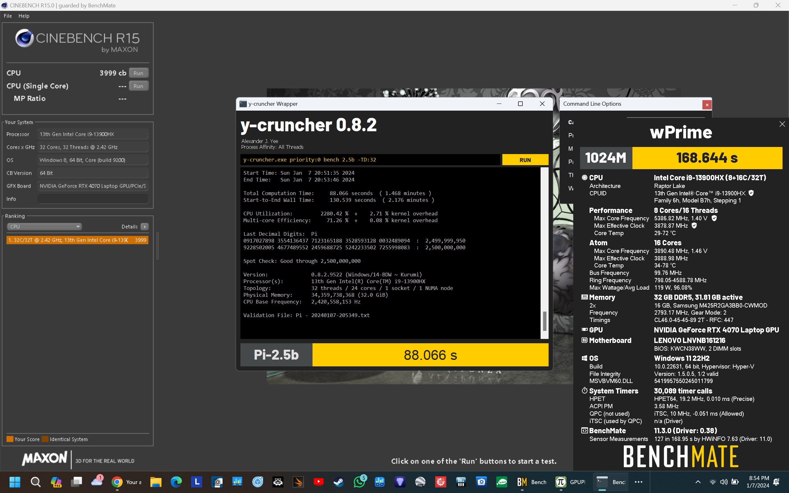Open the notification bell in system tray
Screen dimensions: 789x493
coord(777,482)
